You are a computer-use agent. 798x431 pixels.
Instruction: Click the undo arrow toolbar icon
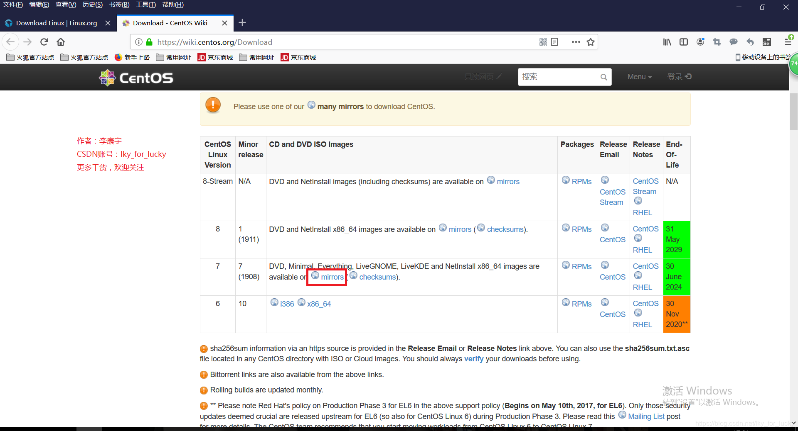coord(750,42)
